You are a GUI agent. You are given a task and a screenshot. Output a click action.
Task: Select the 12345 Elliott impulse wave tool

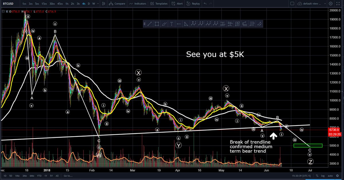click(208, 24)
